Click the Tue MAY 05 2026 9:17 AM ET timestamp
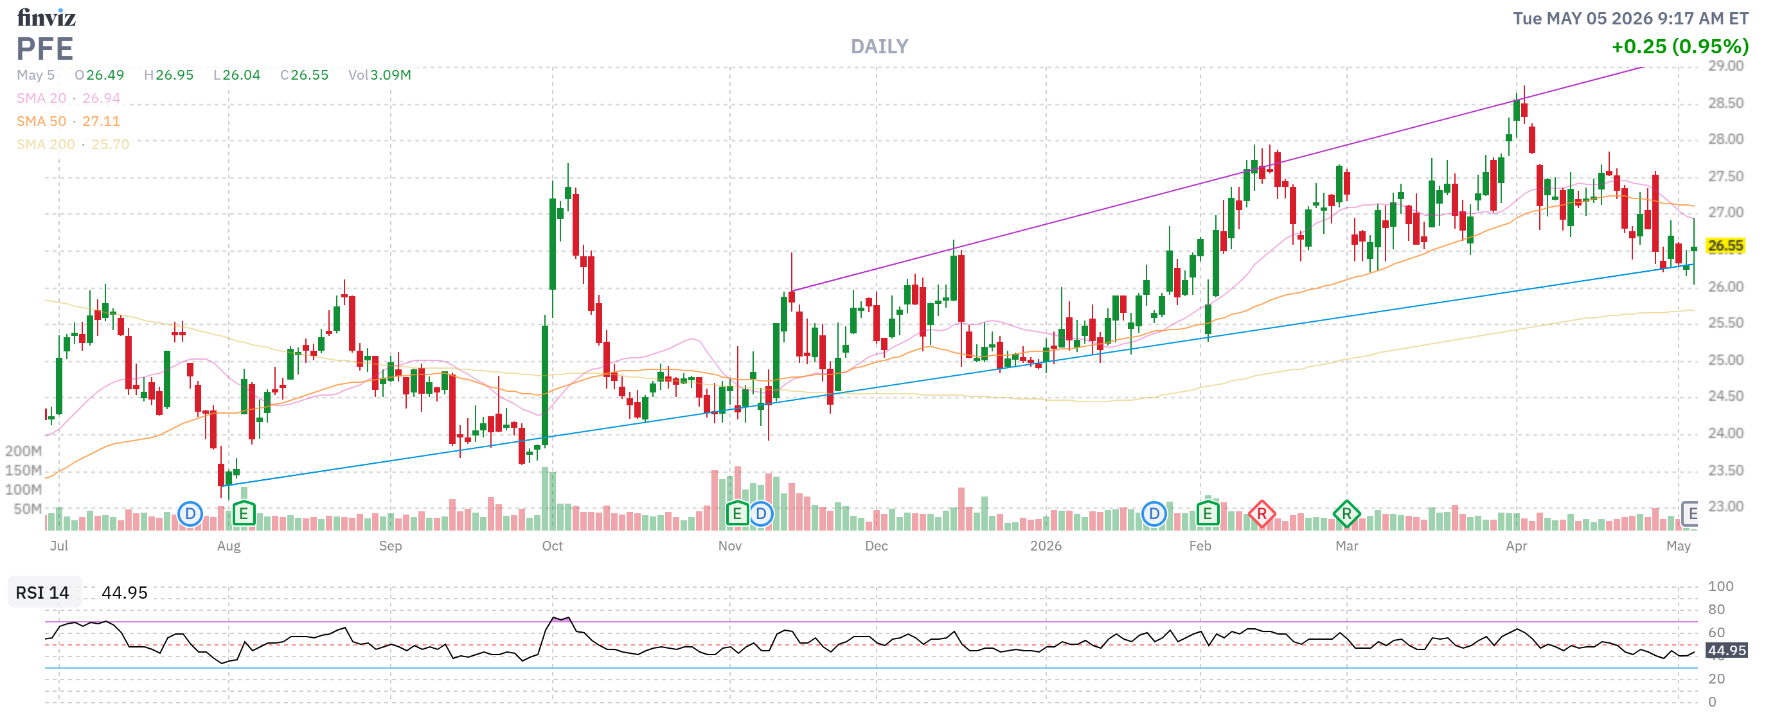The width and height of the screenshot is (1766, 722). (x=1630, y=19)
